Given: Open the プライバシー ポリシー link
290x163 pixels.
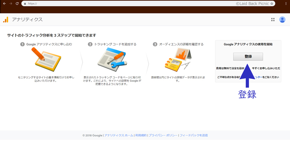Looking at the screenshot, I should coord(163,135).
